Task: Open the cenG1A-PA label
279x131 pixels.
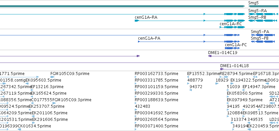Action: pos(149,38)
